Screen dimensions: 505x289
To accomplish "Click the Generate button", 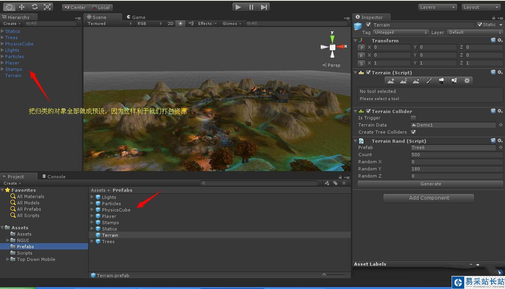I will point(430,184).
